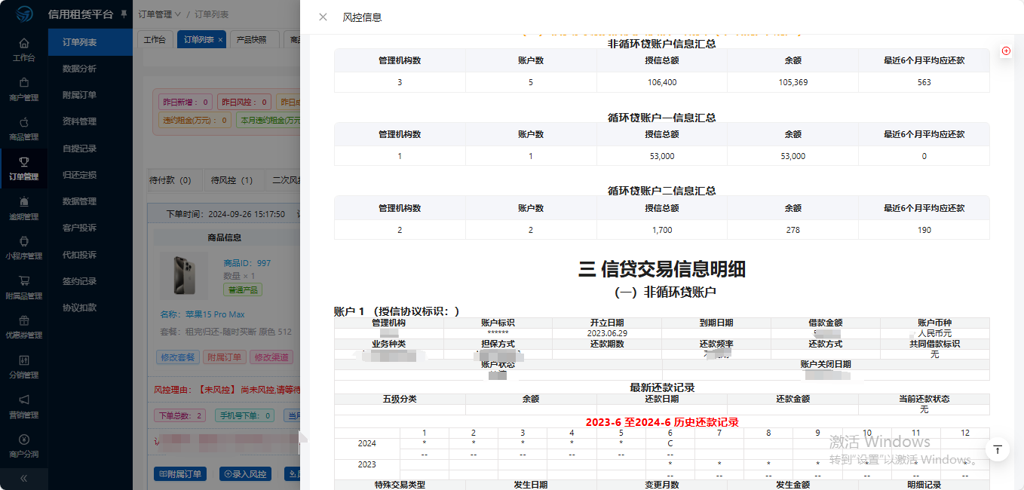Click the red plus circle icon in drawer
The height and width of the screenshot is (490, 1024).
click(x=1006, y=51)
